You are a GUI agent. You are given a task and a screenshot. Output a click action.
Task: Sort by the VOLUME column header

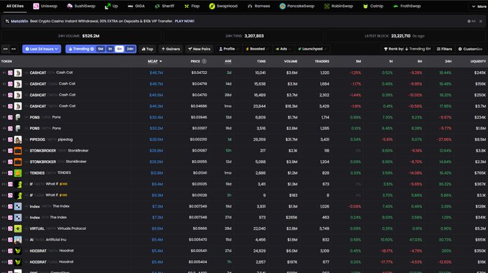coord(291,61)
